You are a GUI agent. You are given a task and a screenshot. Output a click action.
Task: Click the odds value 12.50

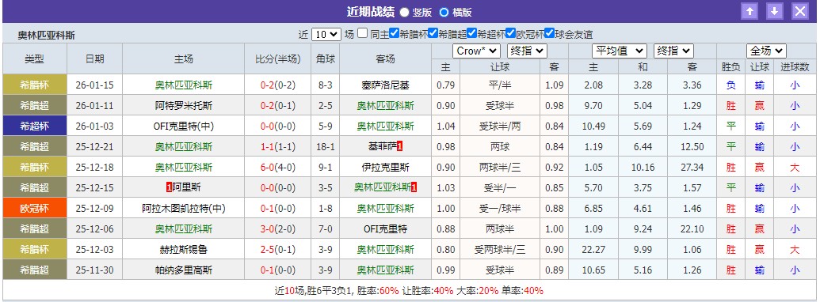click(x=692, y=146)
